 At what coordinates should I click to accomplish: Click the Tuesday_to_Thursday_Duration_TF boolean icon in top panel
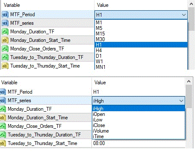[5, 57]
